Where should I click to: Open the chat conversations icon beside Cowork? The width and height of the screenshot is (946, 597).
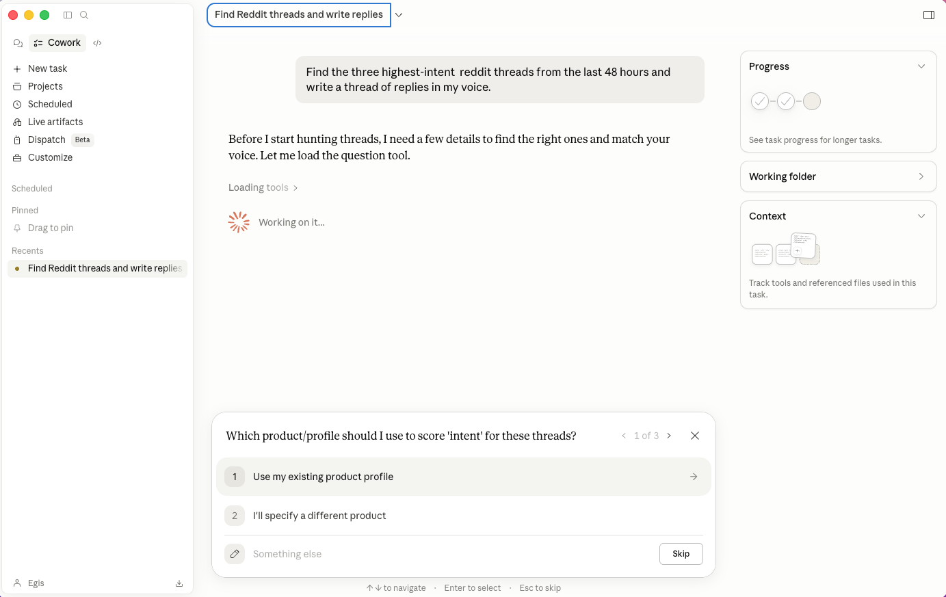[x=18, y=42]
